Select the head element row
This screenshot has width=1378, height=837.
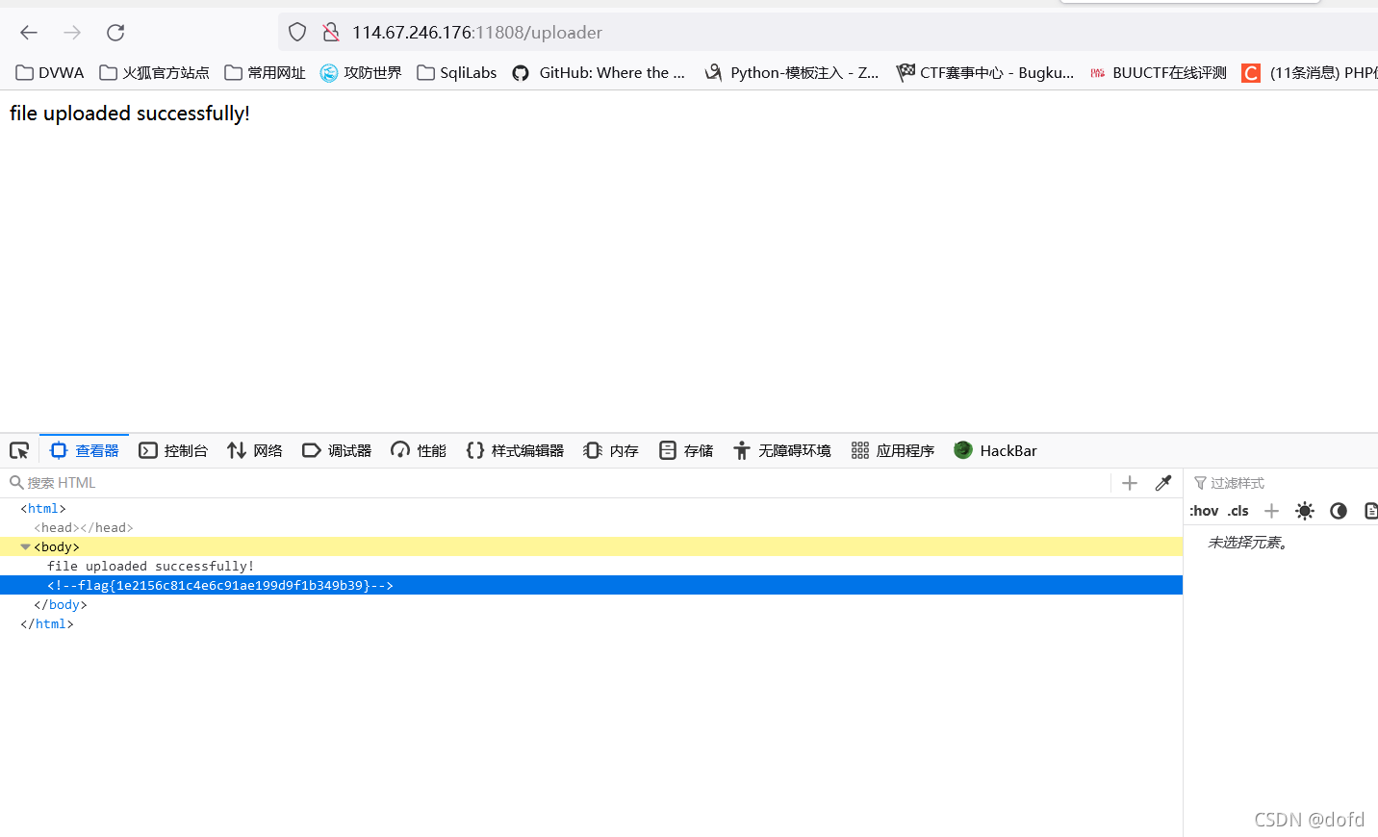click(x=591, y=527)
